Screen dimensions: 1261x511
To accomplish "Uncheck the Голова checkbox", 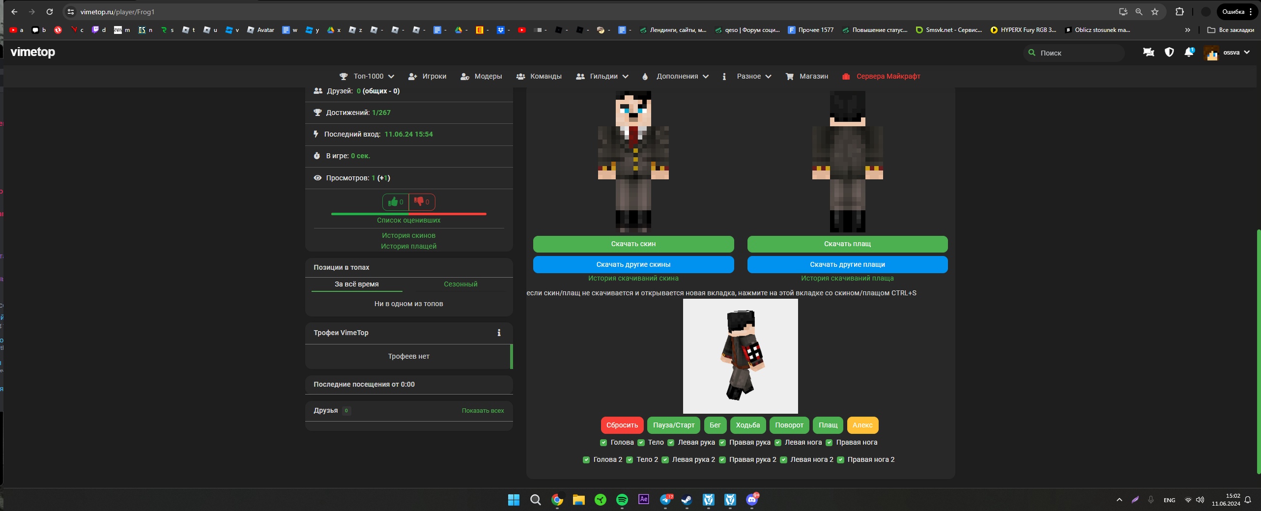I will [x=603, y=443].
